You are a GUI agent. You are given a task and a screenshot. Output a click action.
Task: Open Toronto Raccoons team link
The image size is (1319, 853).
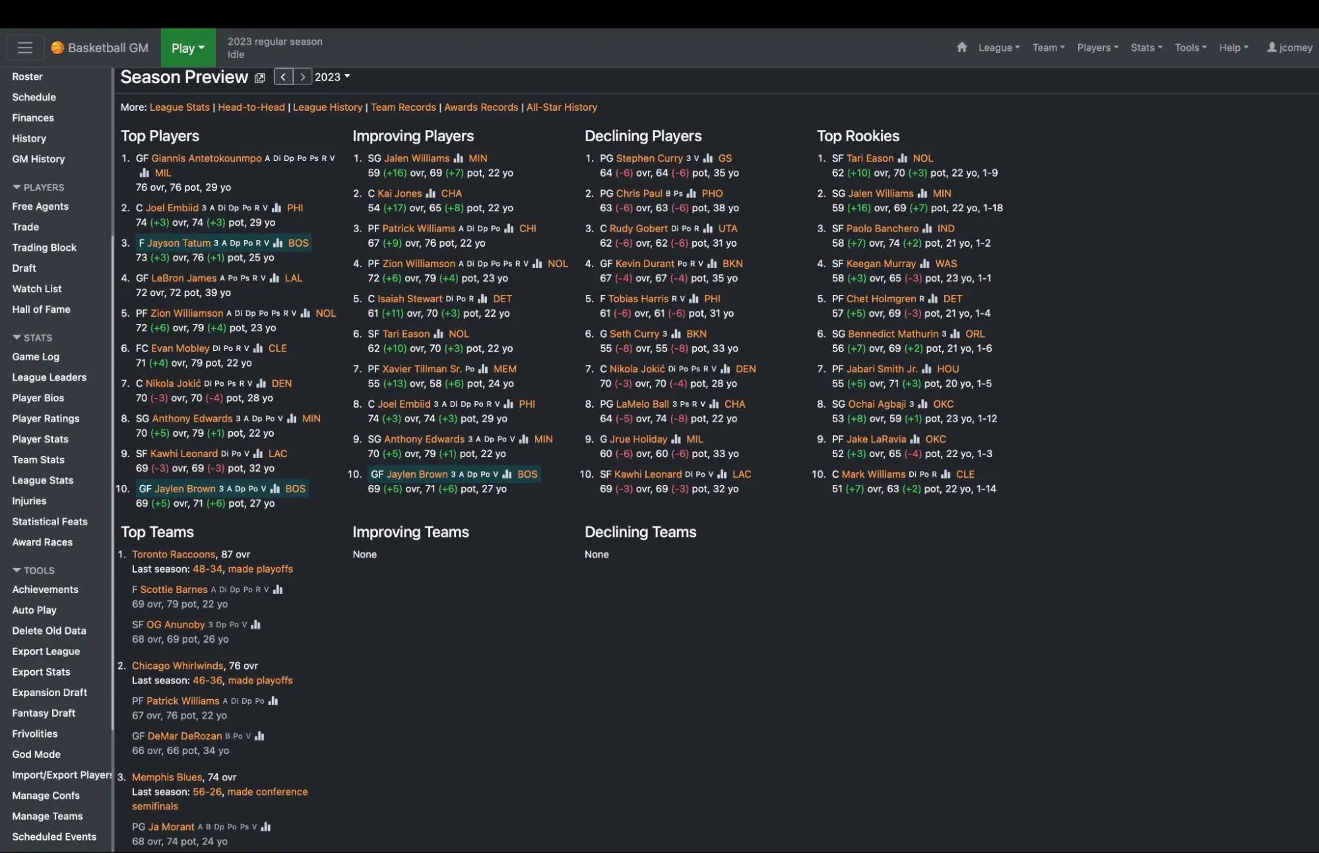point(173,555)
